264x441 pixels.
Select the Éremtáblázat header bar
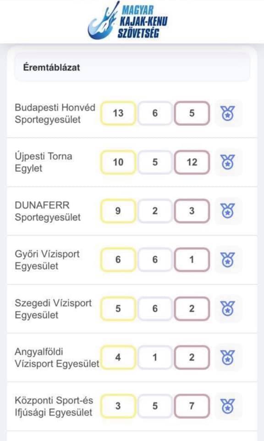tap(132, 67)
